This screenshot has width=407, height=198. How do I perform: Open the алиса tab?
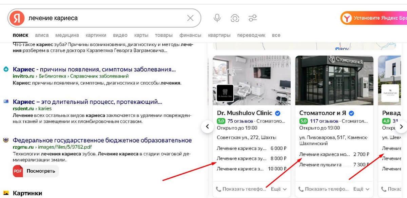(42, 35)
